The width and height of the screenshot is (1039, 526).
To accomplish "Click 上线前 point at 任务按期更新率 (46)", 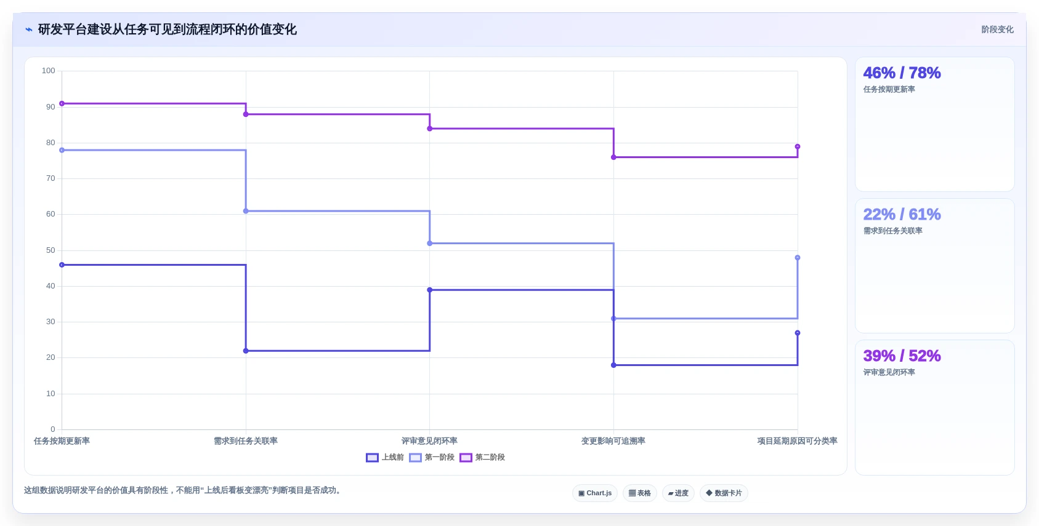I will (62, 265).
